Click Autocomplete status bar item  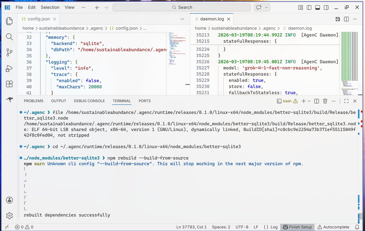(x=333, y=227)
